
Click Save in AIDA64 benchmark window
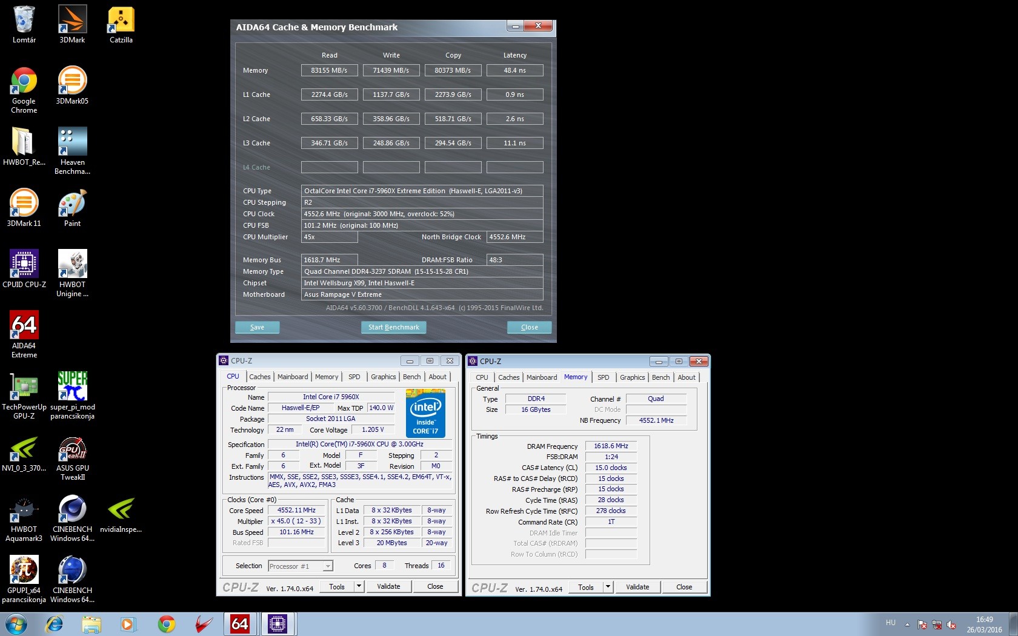pyautogui.click(x=258, y=327)
